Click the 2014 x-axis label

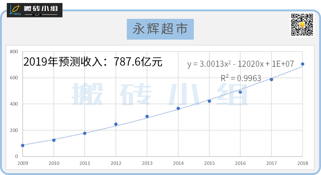(178, 163)
